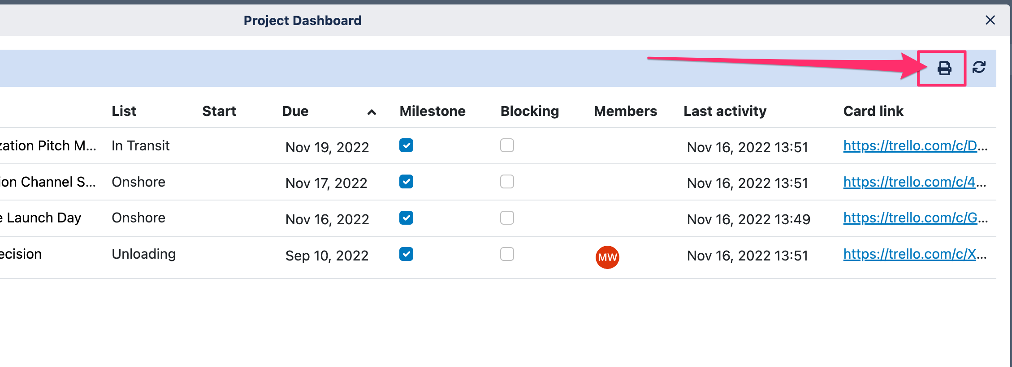Click the 'Sep 10, 2022' due date
Viewport: 1012px width, 367px height.
[x=327, y=256]
